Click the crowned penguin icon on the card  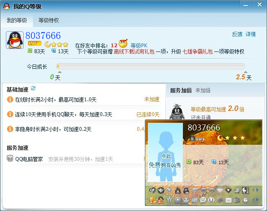click(x=177, y=190)
